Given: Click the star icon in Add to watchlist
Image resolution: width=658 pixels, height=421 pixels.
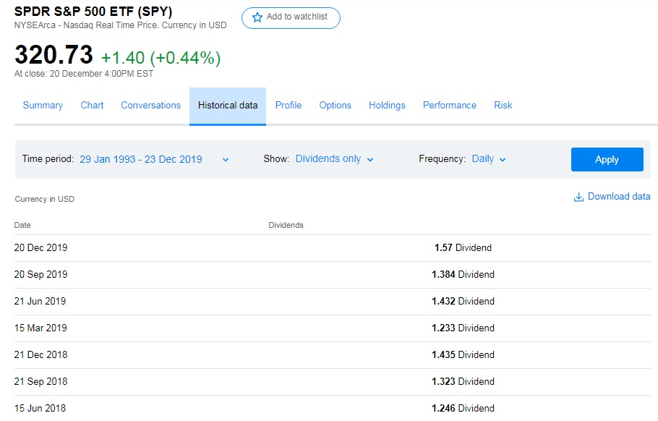Looking at the screenshot, I should pos(257,17).
